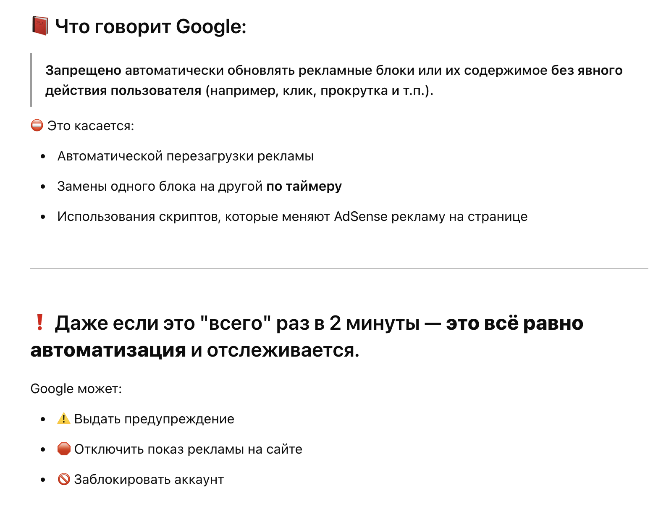Image resolution: width=666 pixels, height=520 pixels.
Task: Click the bold word 'Запрещено' in the quote
Action: point(84,71)
